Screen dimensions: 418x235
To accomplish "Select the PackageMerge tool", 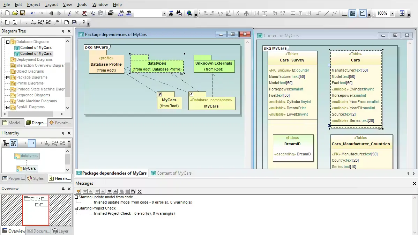I will click(48, 22).
